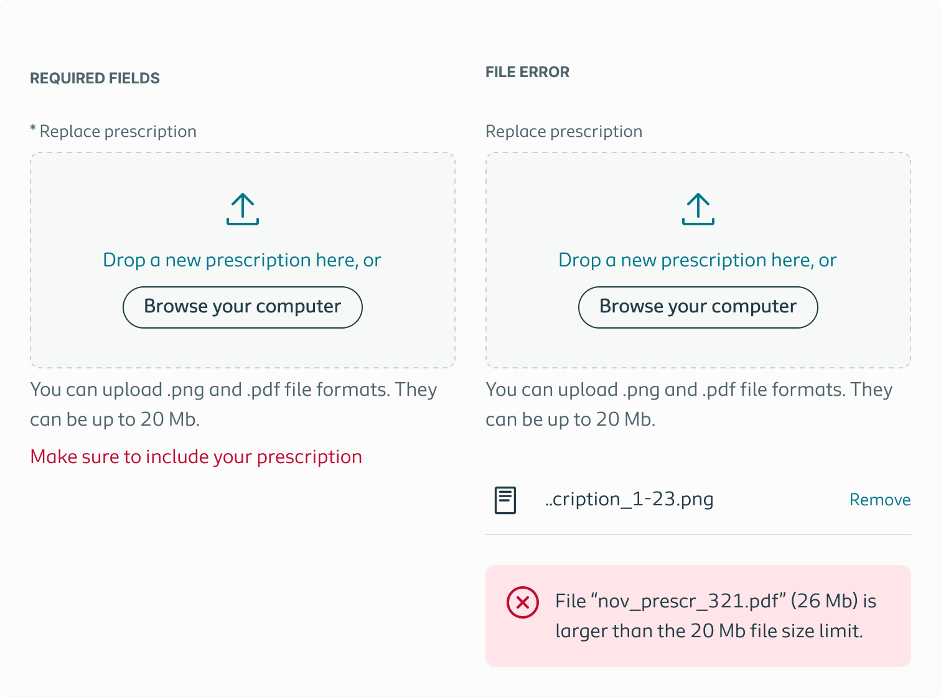Click the file thumbnail icon in the uploaded file row
Image resolution: width=941 pixels, height=697 pixels.
click(x=505, y=498)
